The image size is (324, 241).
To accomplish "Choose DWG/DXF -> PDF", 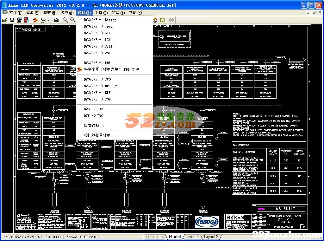I will (x=115, y=63).
